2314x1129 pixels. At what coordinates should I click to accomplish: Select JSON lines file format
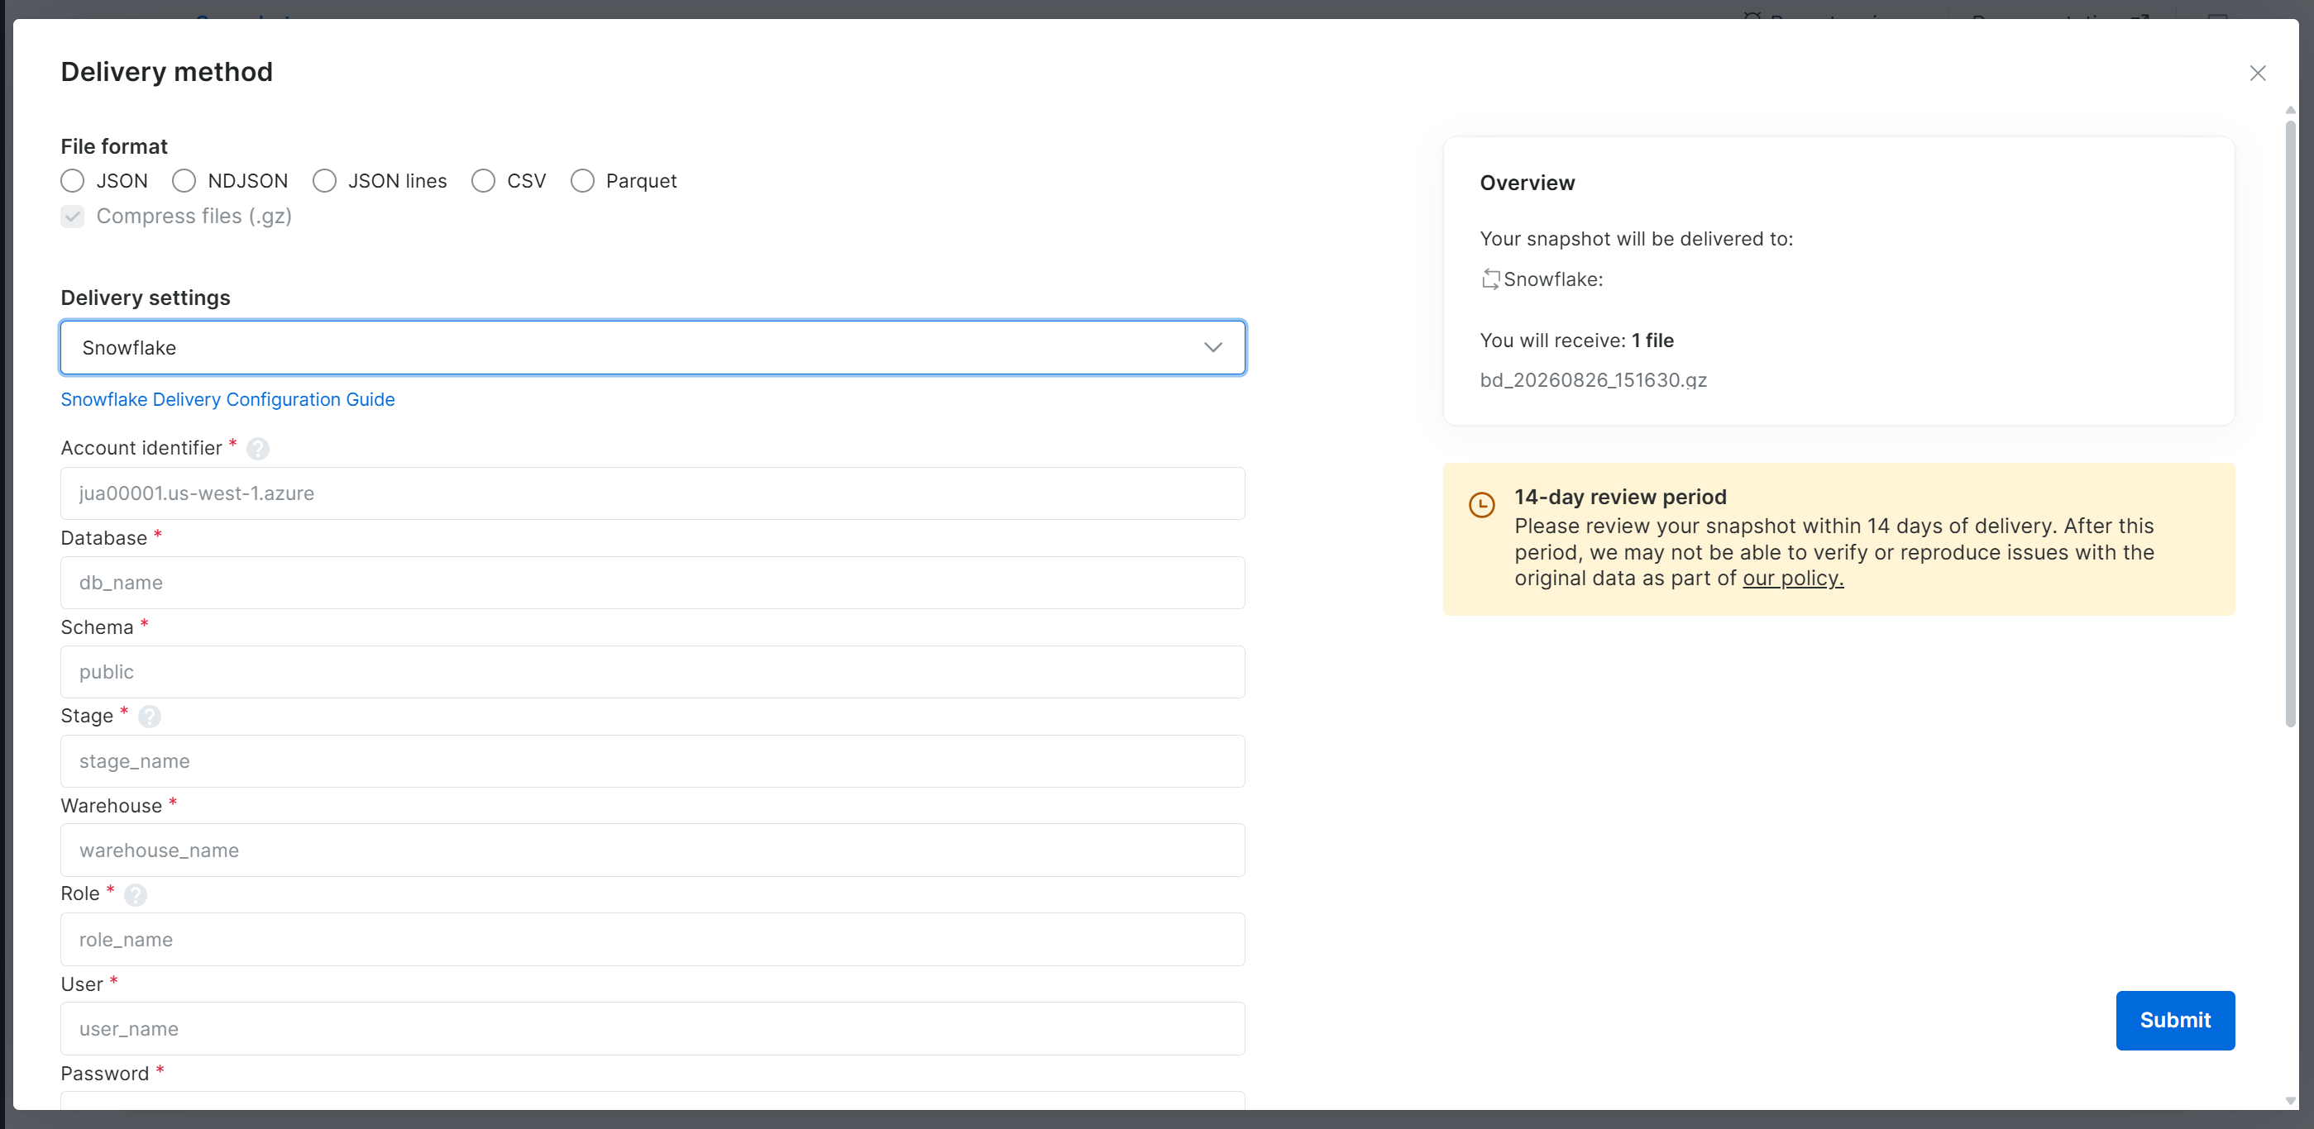point(324,181)
